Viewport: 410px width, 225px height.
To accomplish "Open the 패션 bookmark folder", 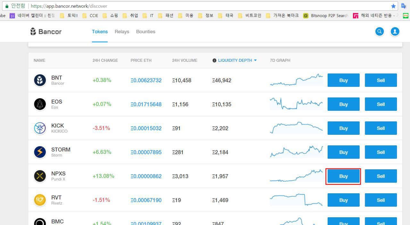I will [166, 15].
